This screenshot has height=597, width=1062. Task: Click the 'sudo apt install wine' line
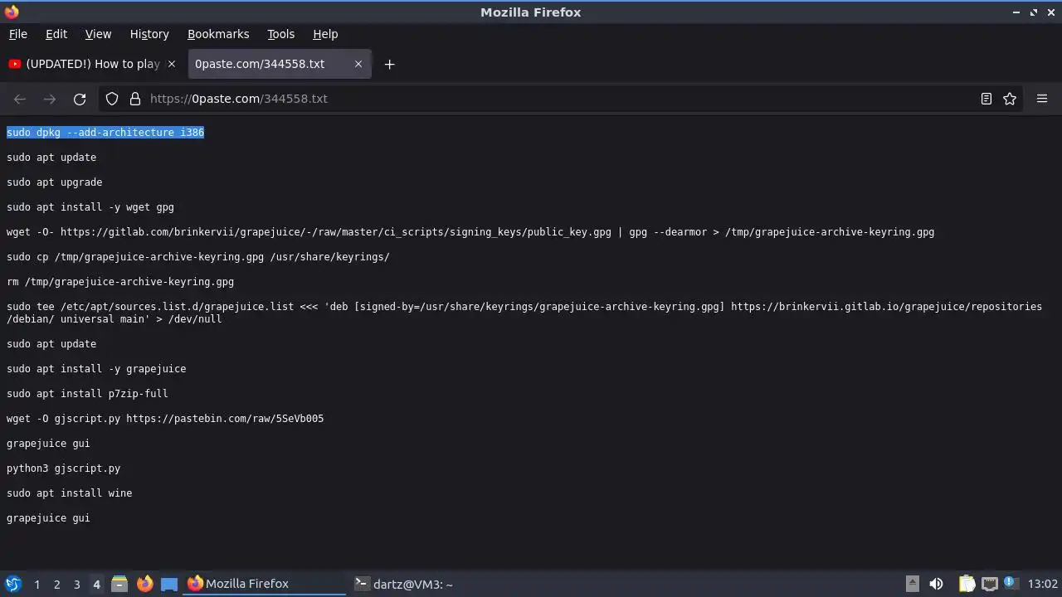(x=70, y=493)
